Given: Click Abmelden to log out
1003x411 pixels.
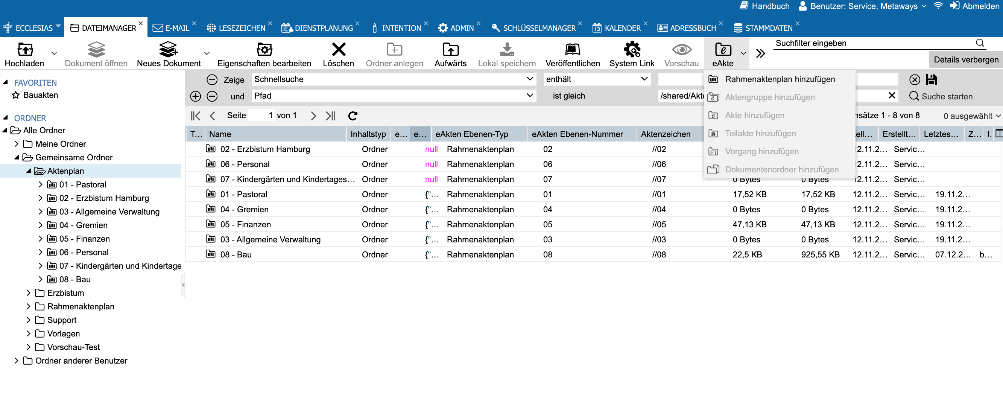Looking at the screenshot, I should click(974, 6).
